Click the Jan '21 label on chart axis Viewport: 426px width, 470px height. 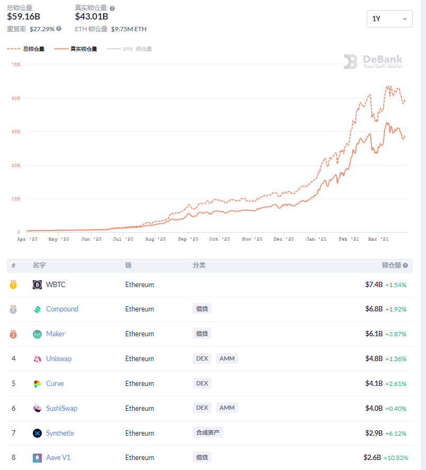[x=316, y=239]
